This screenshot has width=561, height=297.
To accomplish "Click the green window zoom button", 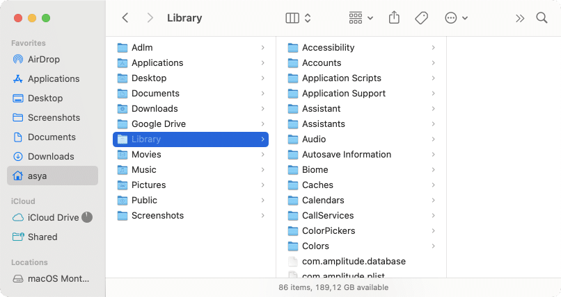I will [46, 18].
